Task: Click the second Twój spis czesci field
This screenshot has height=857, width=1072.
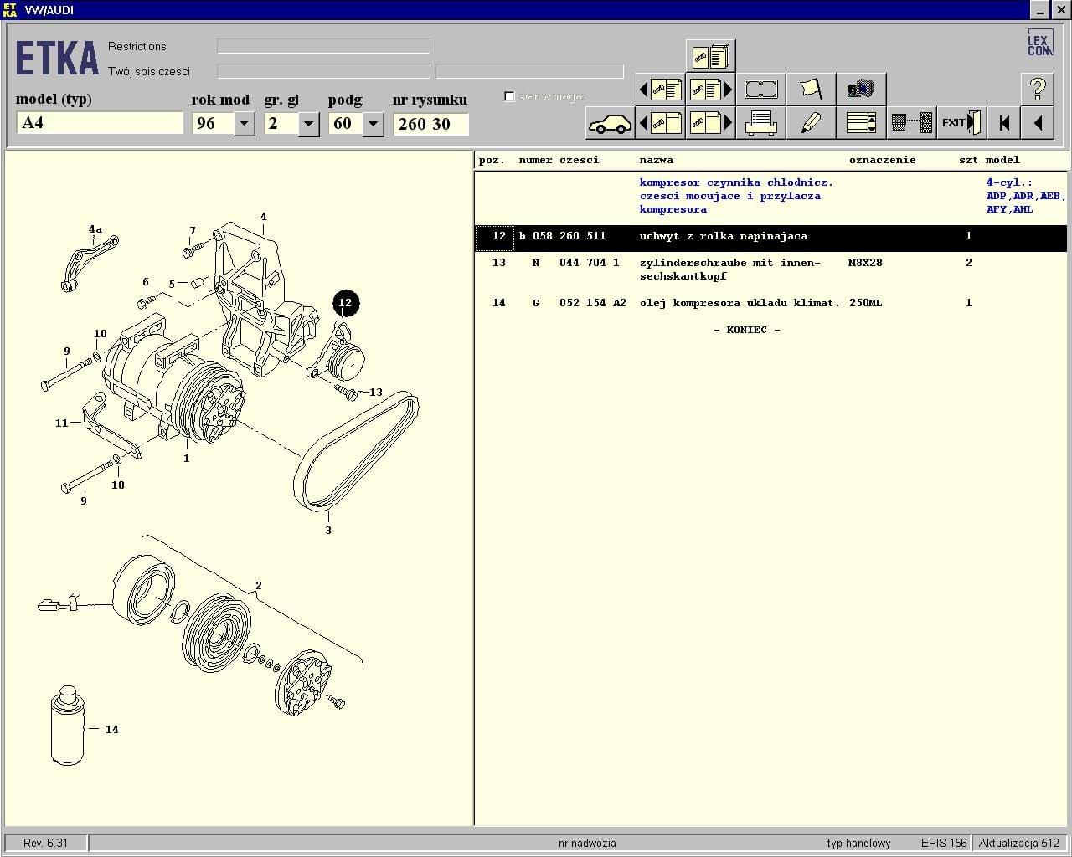Action: point(529,71)
